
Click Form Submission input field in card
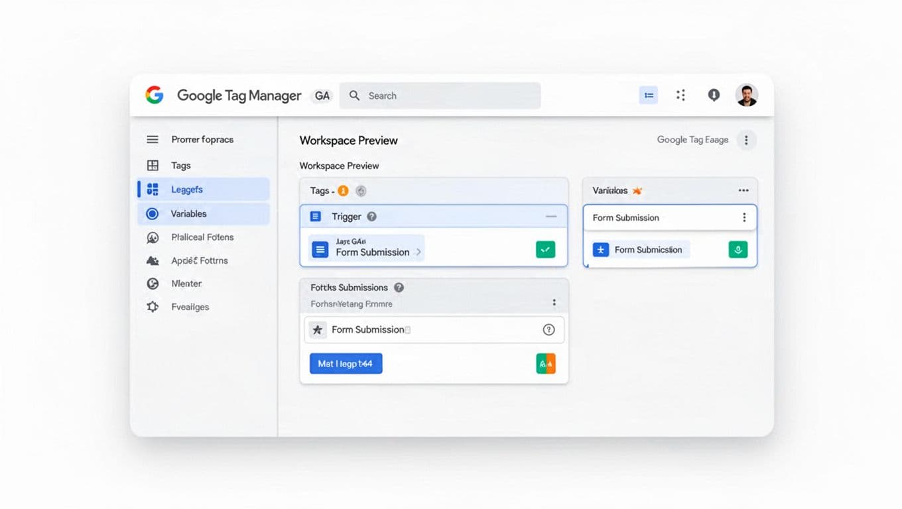pos(434,329)
